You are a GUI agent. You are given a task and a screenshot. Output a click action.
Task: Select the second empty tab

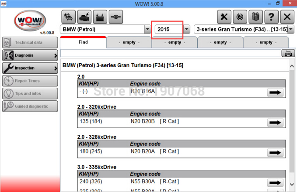click(x=175, y=42)
